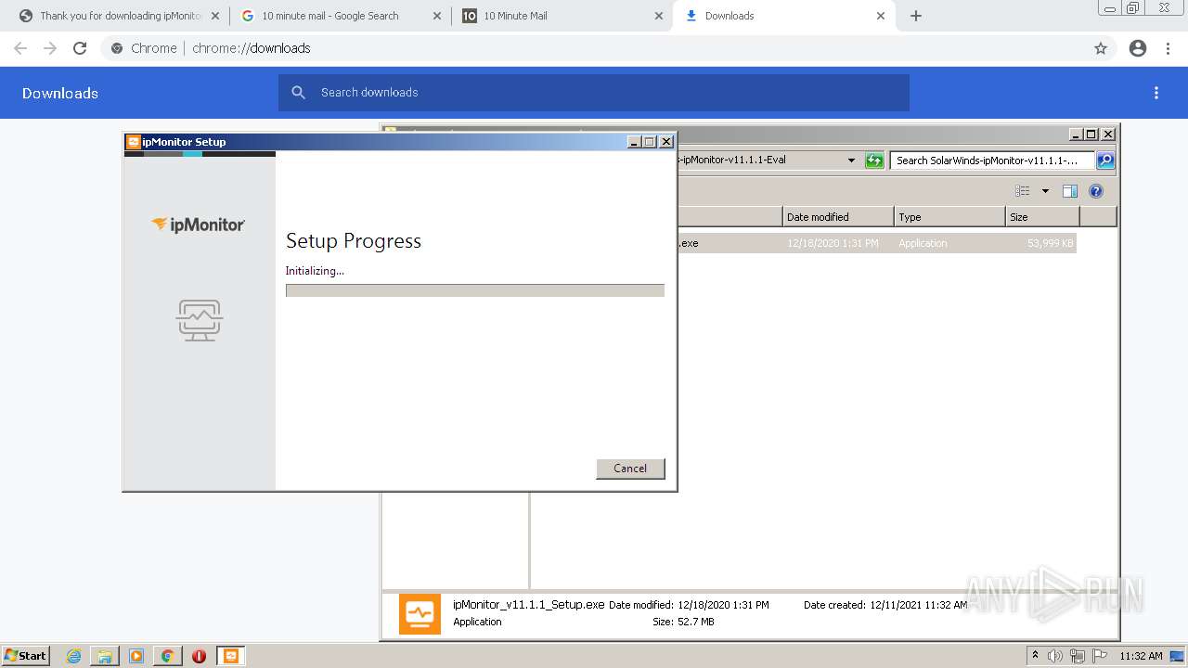Viewport: 1188px width, 668px height.
Task: Click the ipMonitor_v11.1.1_Setup.exe details icon
Action: pyautogui.click(x=420, y=613)
